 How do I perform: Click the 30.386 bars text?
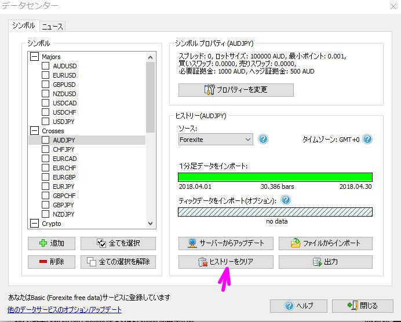(x=277, y=186)
